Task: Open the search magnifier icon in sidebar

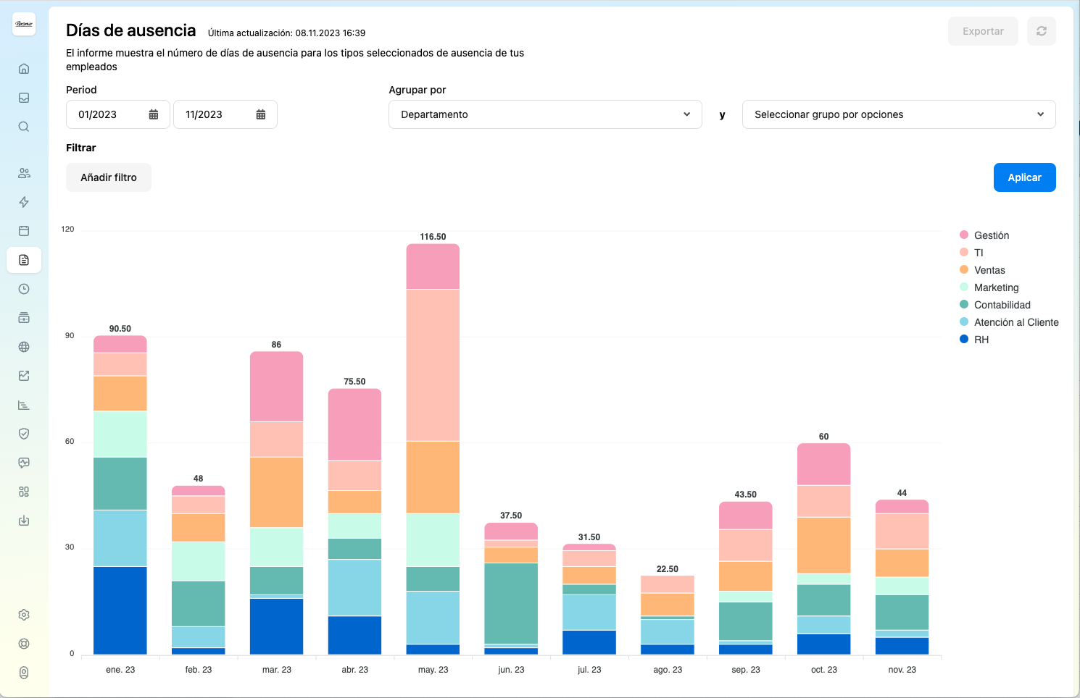Action: tap(24, 127)
